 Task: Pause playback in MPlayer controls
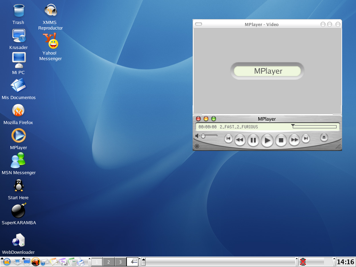[253, 140]
